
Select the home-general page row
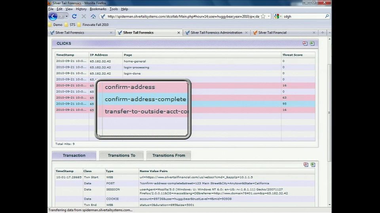click(x=185, y=61)
